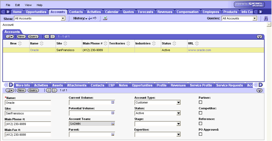This screenshot has width=272, height=141.
Task: Switch to the Contacts screen tab
Action: 76,12
